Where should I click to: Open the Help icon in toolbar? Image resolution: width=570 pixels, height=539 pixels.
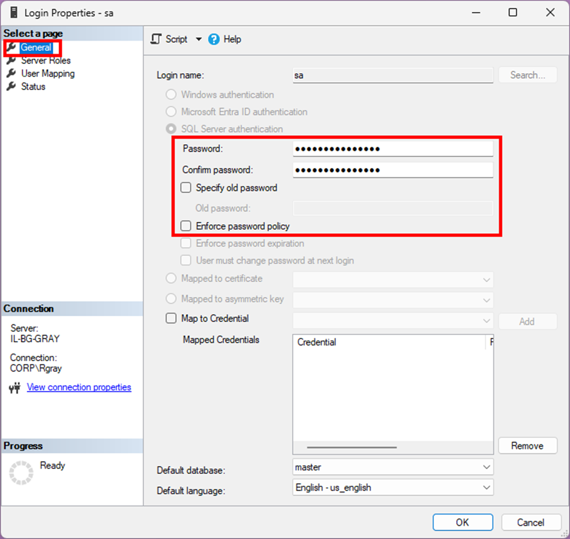coord(214,39)
